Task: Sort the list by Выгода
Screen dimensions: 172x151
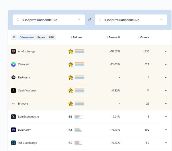Action: [x=113, y=37]
